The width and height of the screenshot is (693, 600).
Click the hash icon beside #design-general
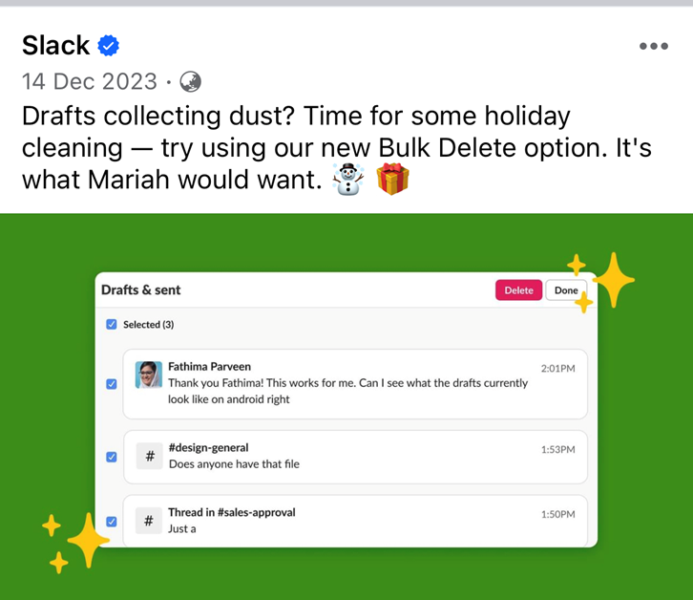pyautogui.click(x=149, y=457)
